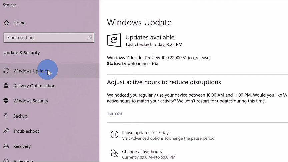The height and width of the screenshot is (162, 288).
Task: Click the Recovery icon in sidebar
Action: point(6,146)
